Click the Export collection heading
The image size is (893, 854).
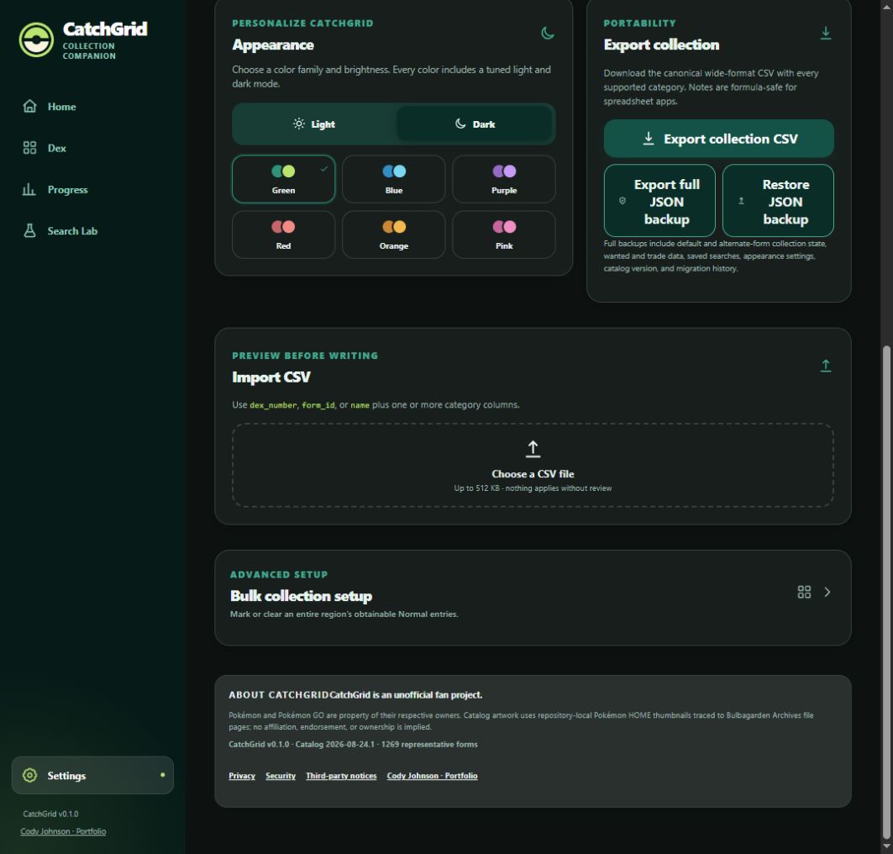[x=661, y=45]
